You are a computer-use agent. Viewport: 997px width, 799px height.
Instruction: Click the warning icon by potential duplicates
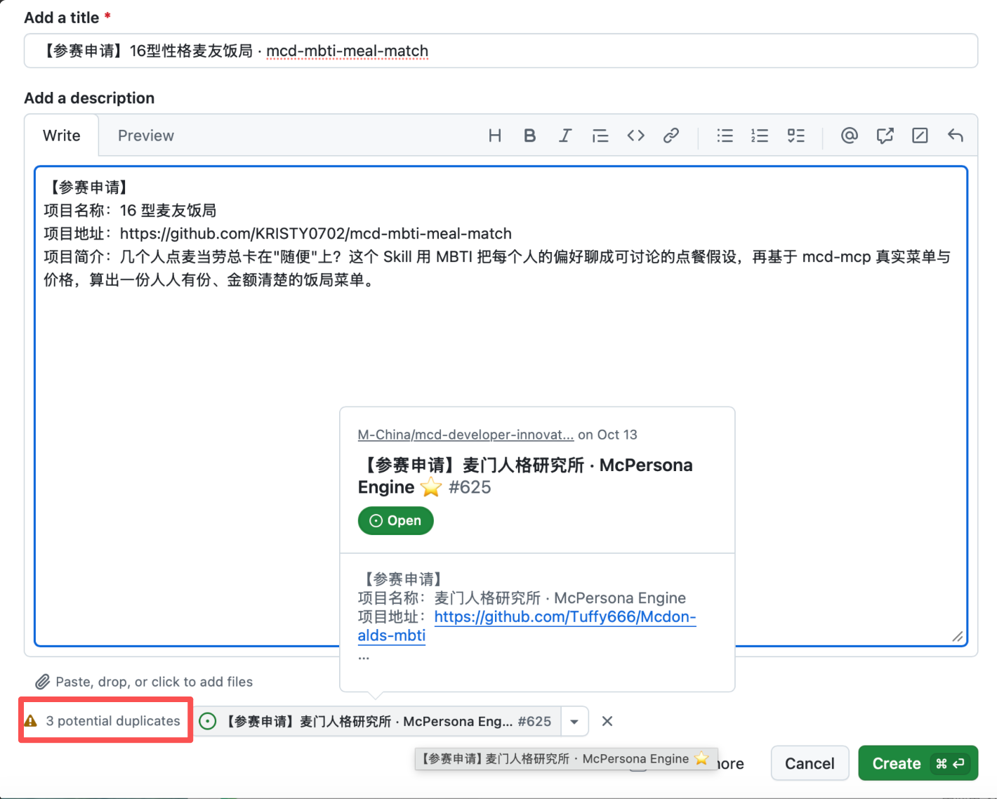click(x=31, y=721)
